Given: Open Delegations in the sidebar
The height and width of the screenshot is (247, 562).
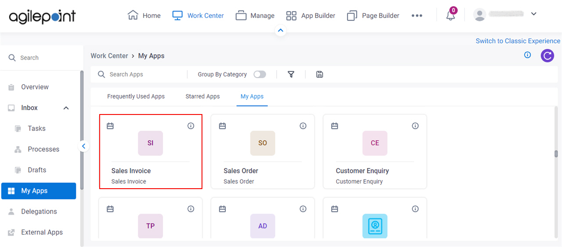Looking at the screenshot, I should (x=39, y=211).
